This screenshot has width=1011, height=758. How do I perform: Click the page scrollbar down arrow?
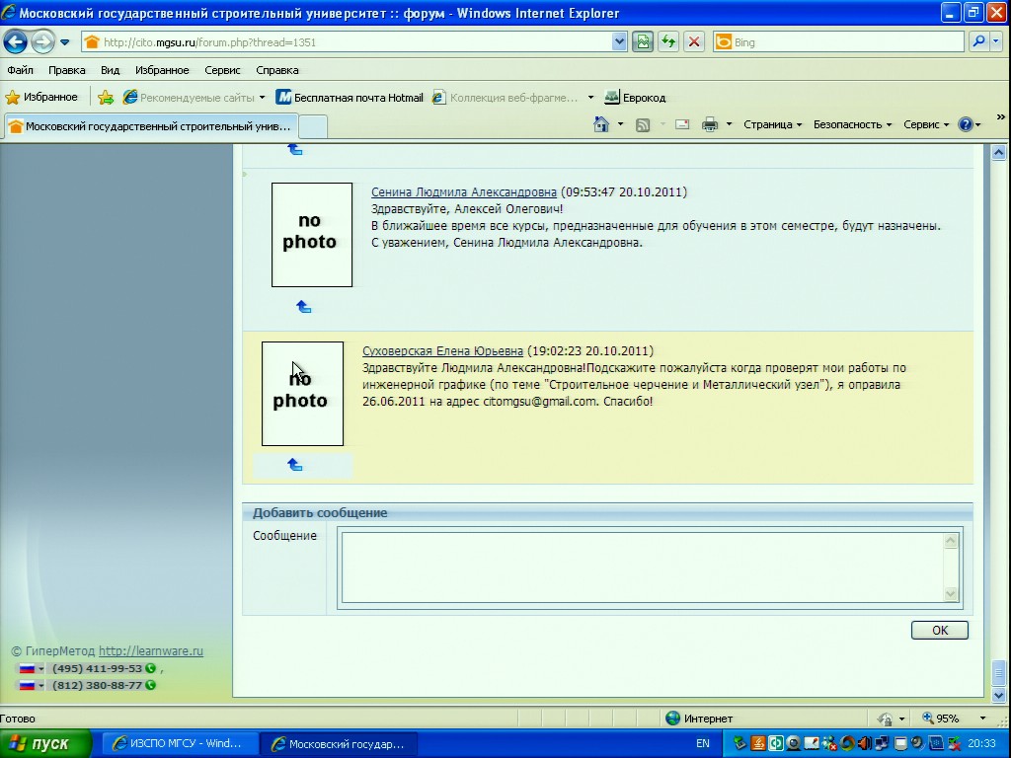pos(998,696)
